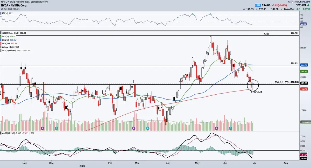Click the 175.00 price axis label
The width and height of the screenshot is (311, 168).
303,110
